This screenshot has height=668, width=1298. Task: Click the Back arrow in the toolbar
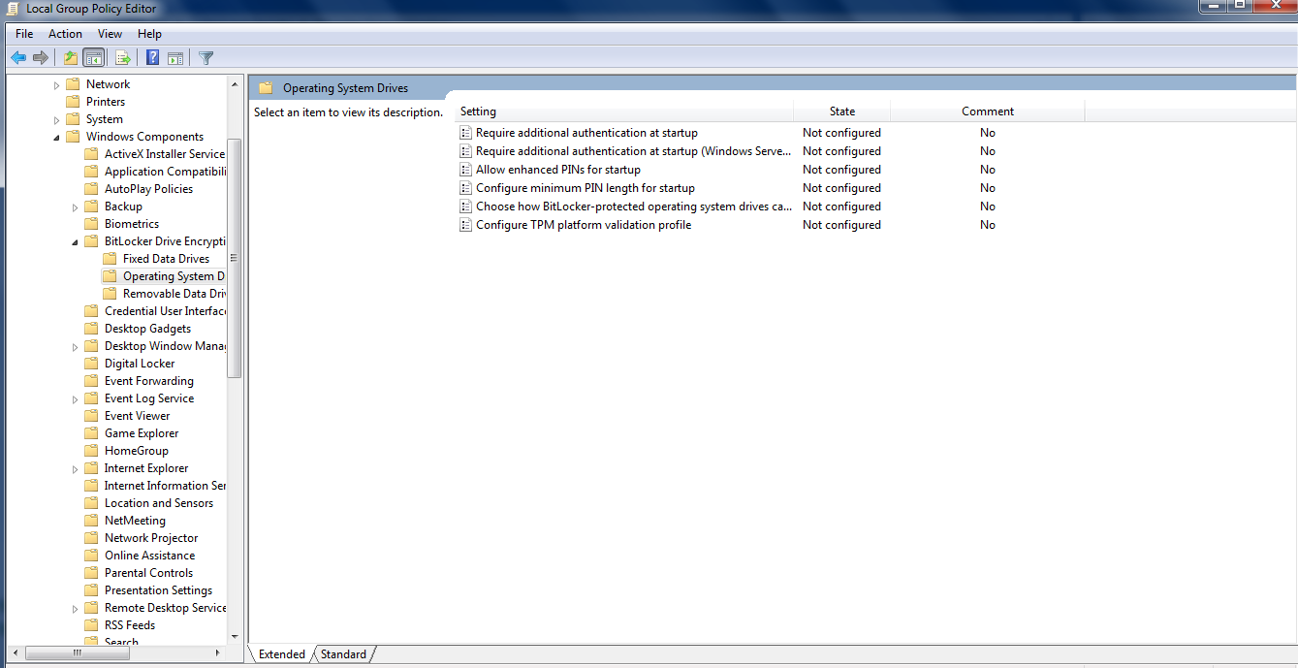(18, 58)
